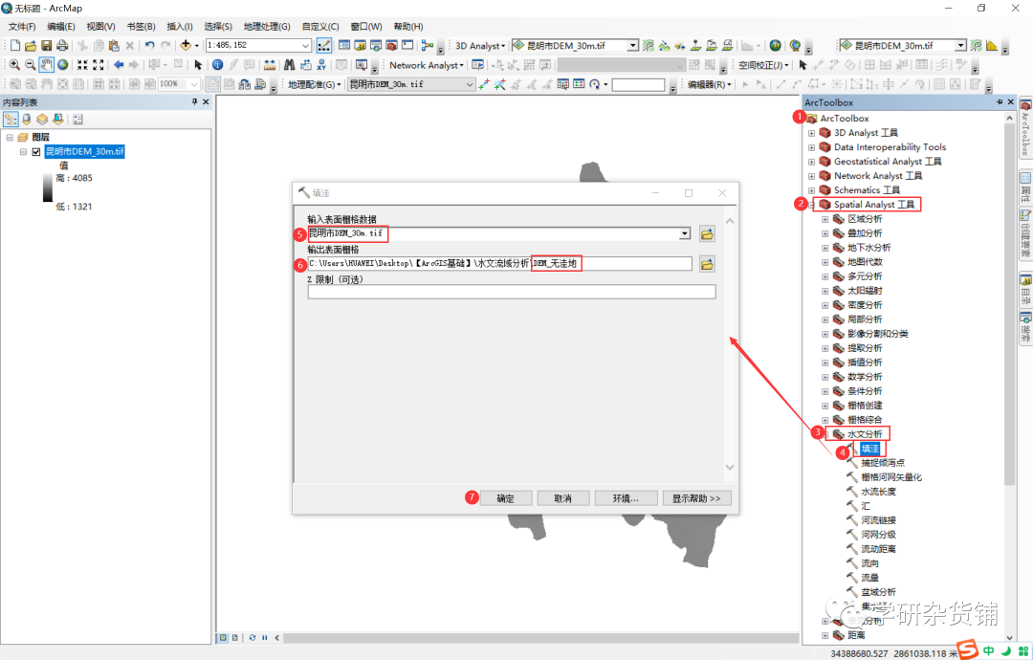Open the Network Analyst dropdown menu
1033x660 pixels.
(x=427, y=64)
